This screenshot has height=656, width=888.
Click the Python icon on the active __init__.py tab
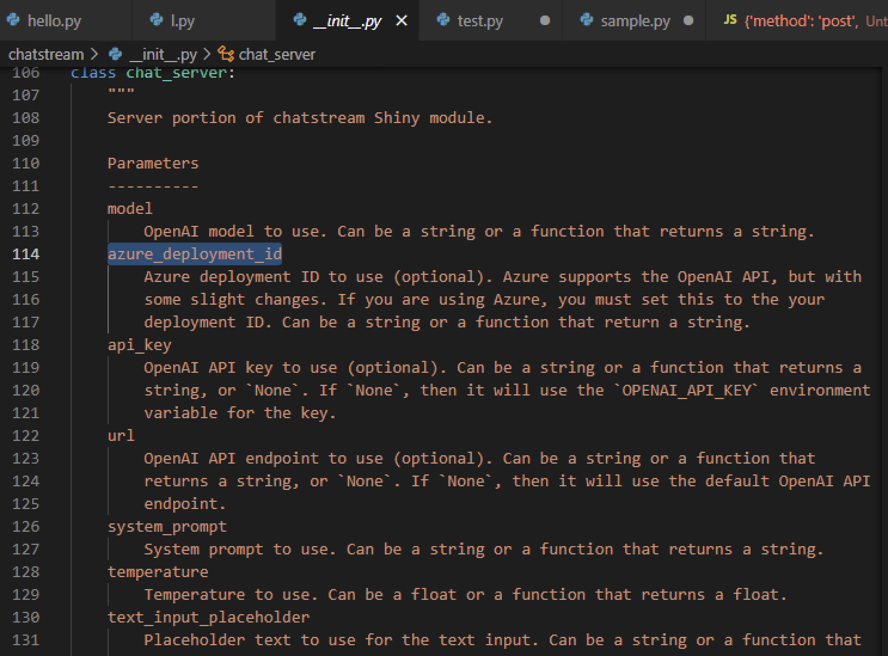click(299, 20)
